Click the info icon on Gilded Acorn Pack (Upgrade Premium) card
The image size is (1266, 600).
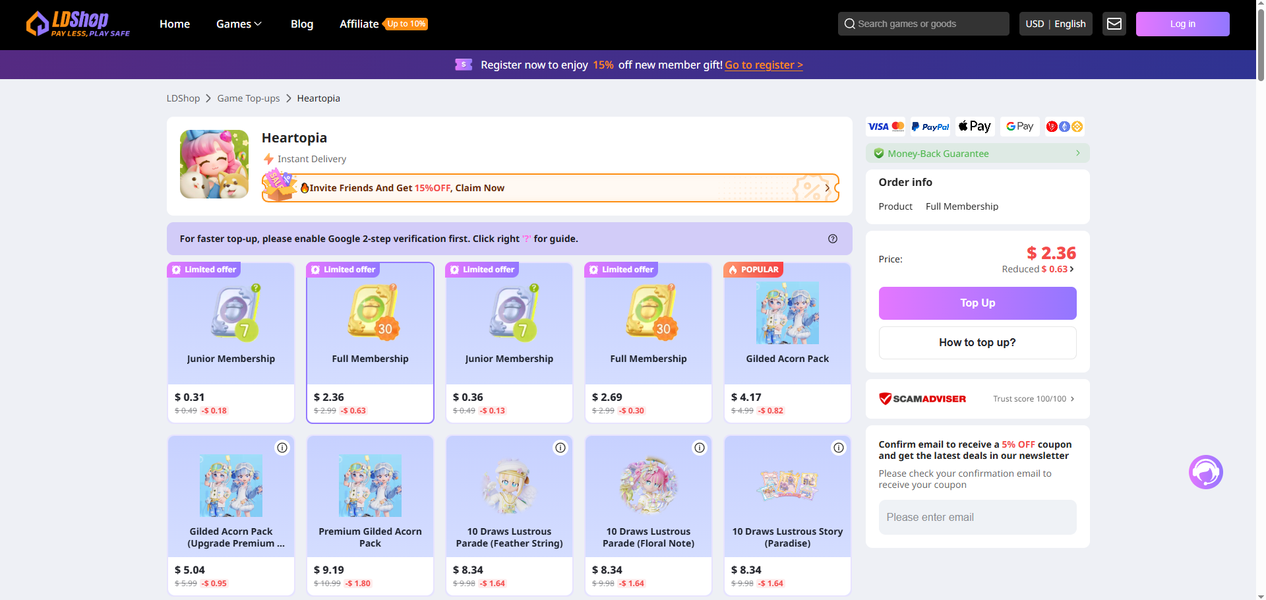click(282, 448)
